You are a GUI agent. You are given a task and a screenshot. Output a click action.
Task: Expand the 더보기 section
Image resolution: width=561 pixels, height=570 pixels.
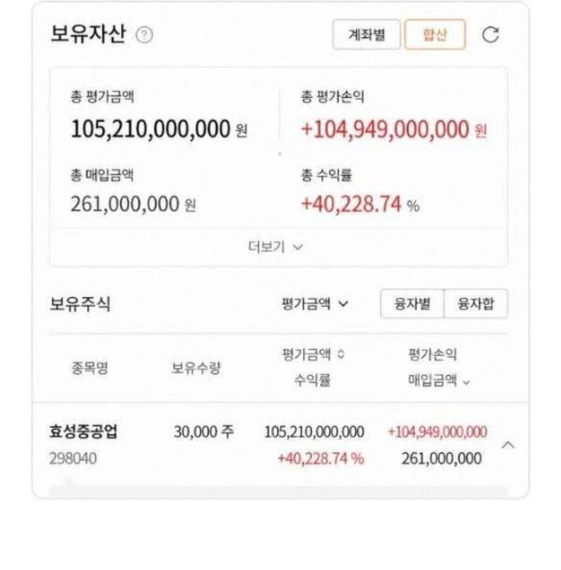[x=278, y=247]
